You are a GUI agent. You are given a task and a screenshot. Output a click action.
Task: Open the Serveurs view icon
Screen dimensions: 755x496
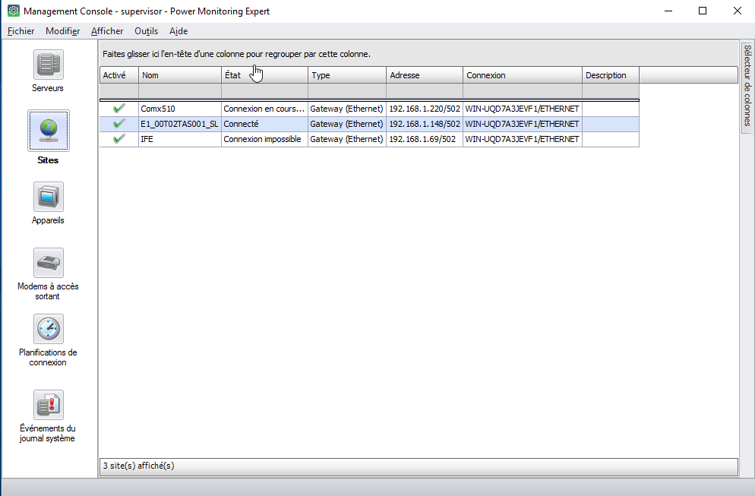click(48, 65)
